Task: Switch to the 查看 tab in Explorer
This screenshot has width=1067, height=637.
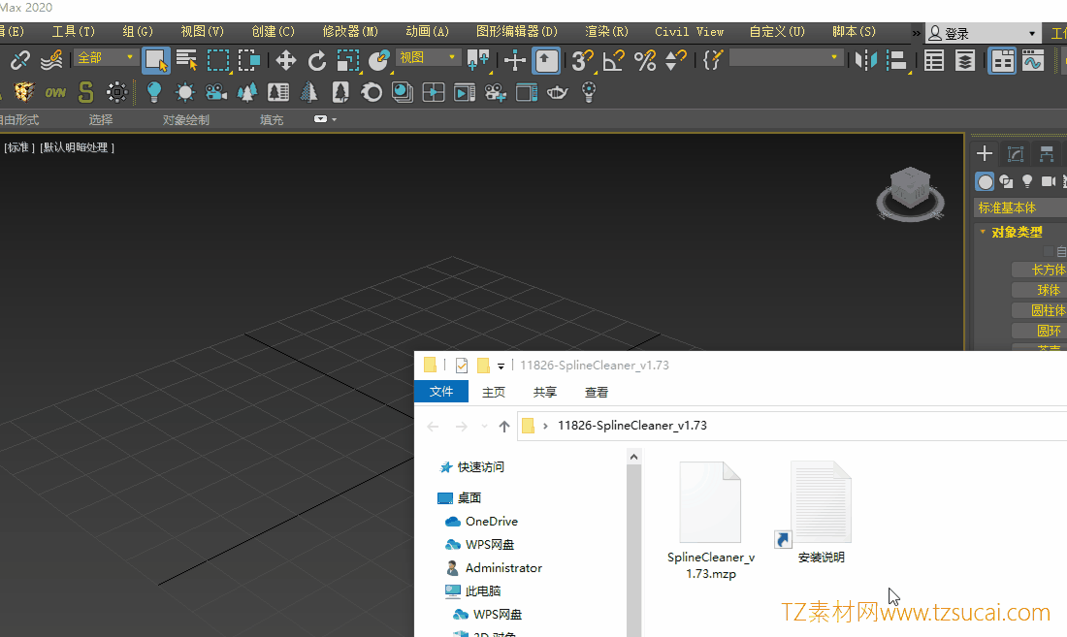Action: (597, 393)
